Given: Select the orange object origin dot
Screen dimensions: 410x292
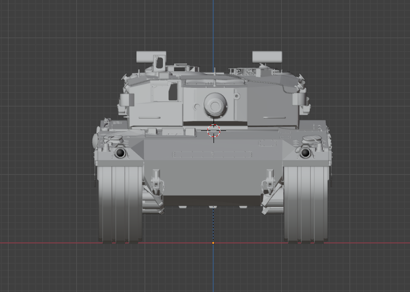Looking at the screenshot, I should pos(213,243).
